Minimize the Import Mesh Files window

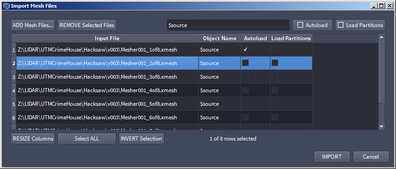pos(375,6)
